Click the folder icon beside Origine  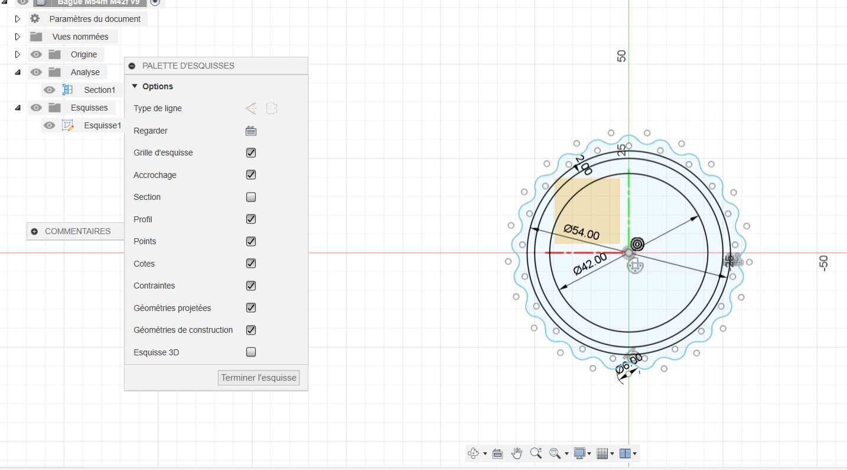coord(55,54)
